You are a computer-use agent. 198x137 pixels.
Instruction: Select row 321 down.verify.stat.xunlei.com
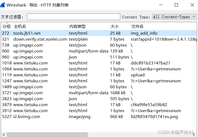point(99,39)
